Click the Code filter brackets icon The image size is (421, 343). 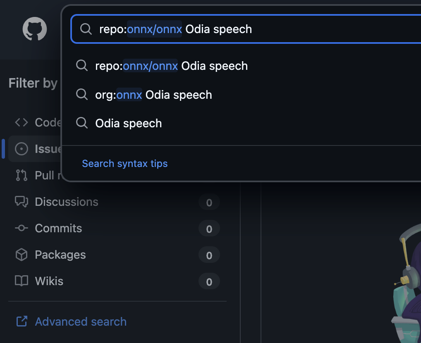click(22, 122)
